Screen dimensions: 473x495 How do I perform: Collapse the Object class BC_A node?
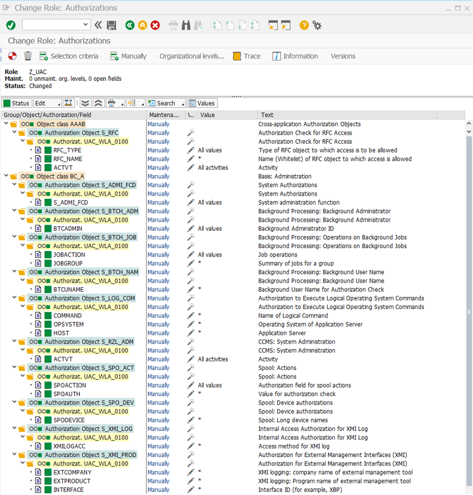pyautogui.click(x=7, y=176)
